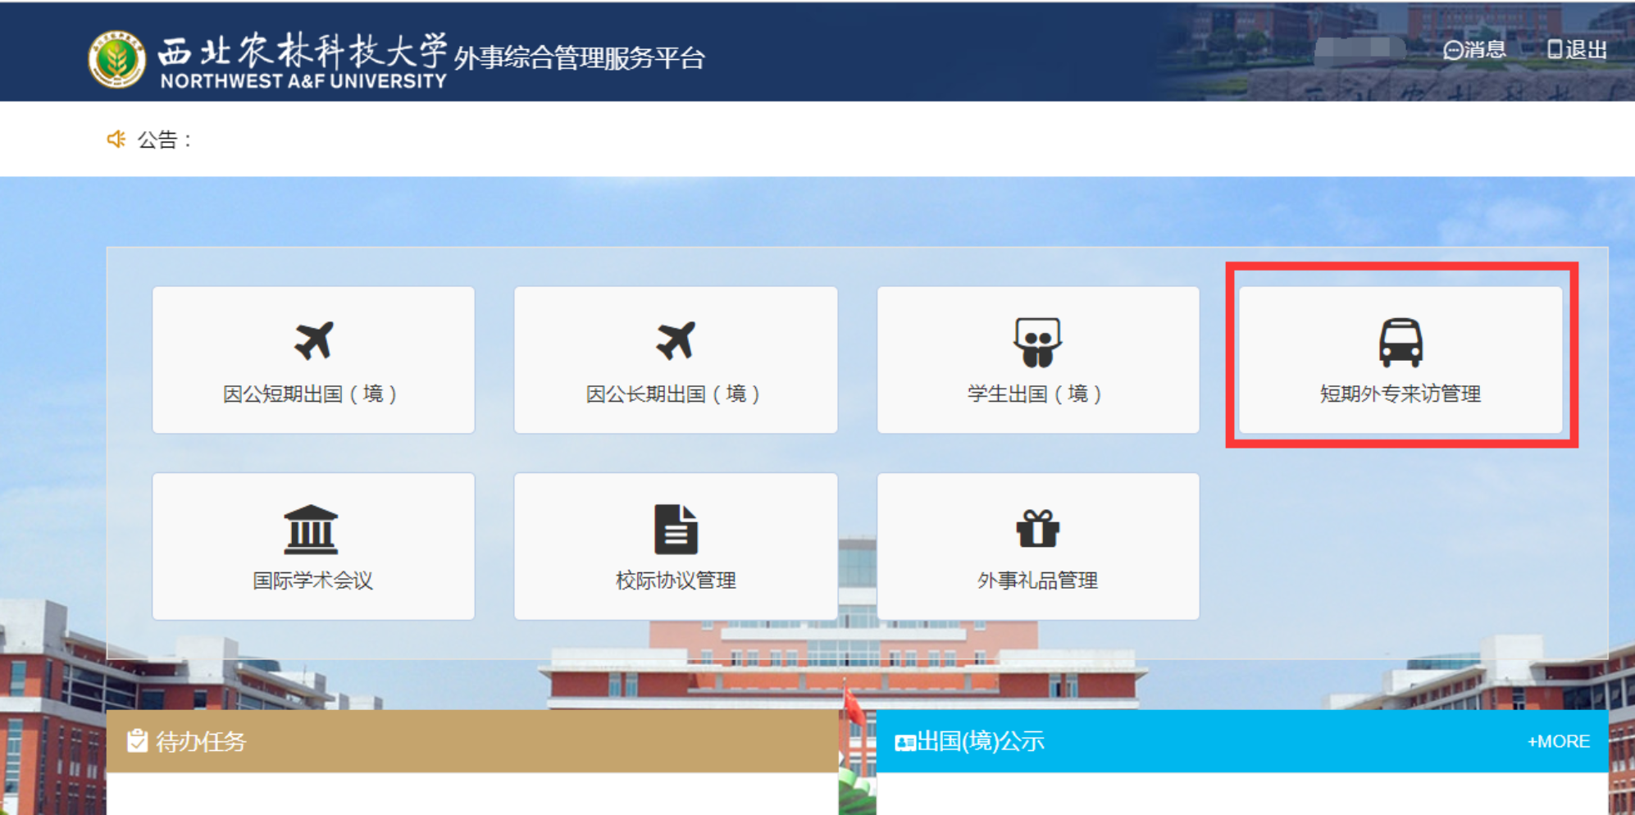Click the ID card icon beside 出国(境)公示
The image size is (1635, 815).
(904, 743)
